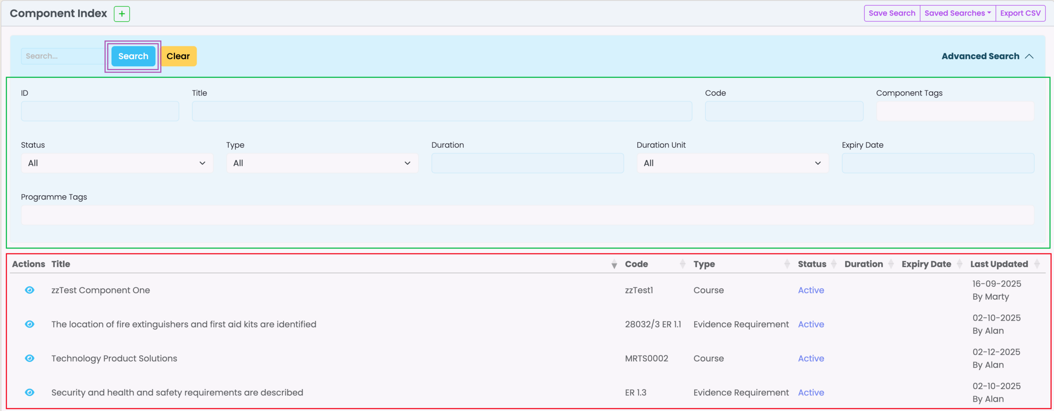
Task: Expand the Duration Unit dropdown
Action: pyautogui.click(x=732, y=163)
